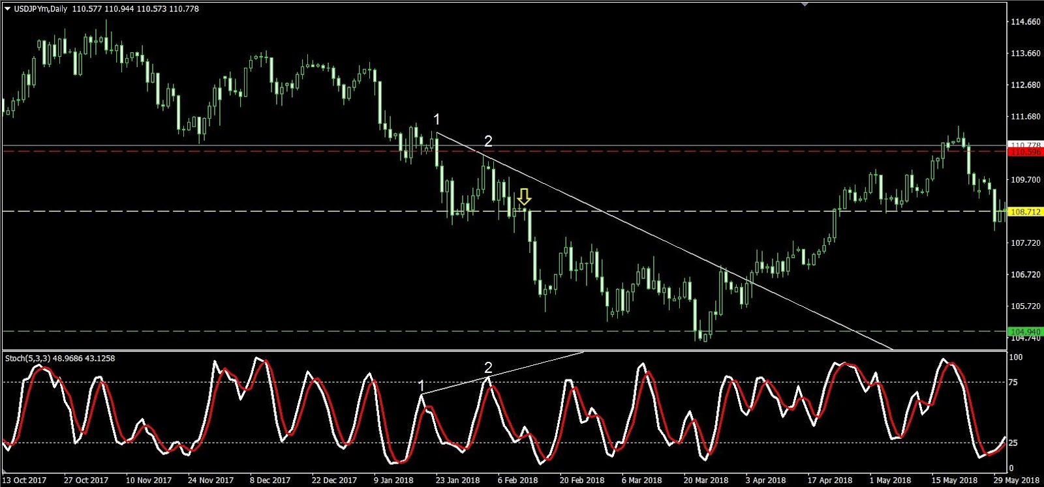
Task: Click the 20 Feb 2018 date label
Action: (x=582, y=480)
